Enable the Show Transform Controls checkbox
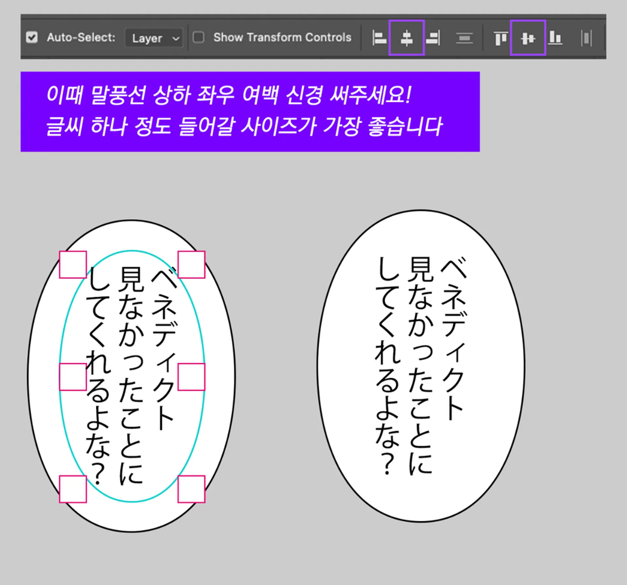The height and width of the screenshot is (585, 627). 199,37
